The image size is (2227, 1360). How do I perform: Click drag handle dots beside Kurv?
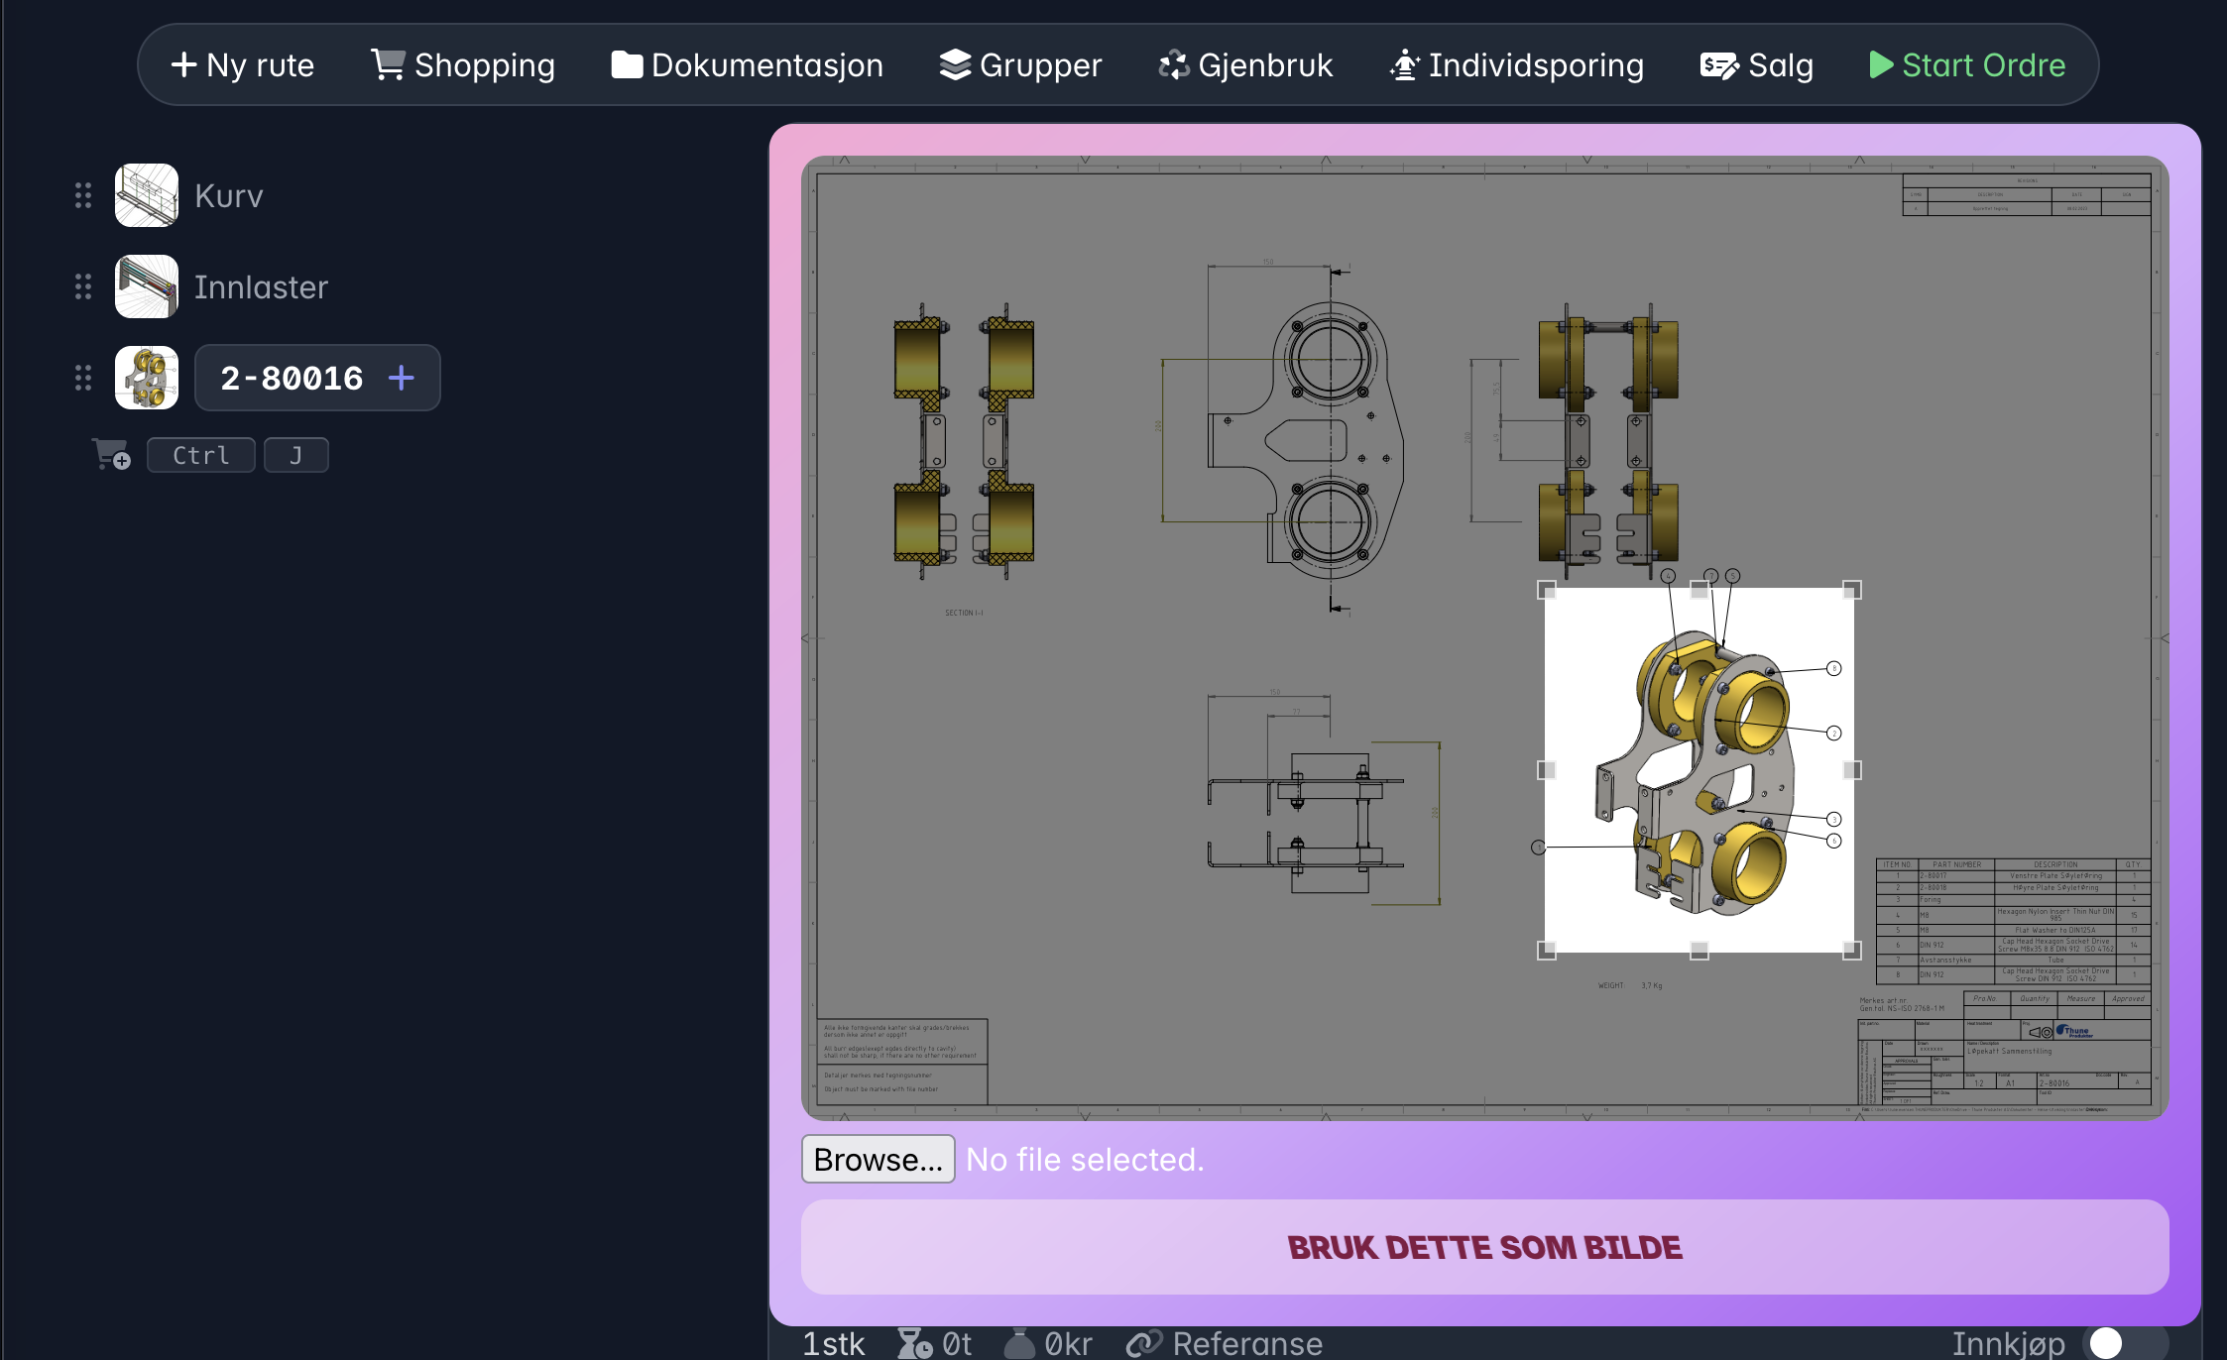coord(83,195)
